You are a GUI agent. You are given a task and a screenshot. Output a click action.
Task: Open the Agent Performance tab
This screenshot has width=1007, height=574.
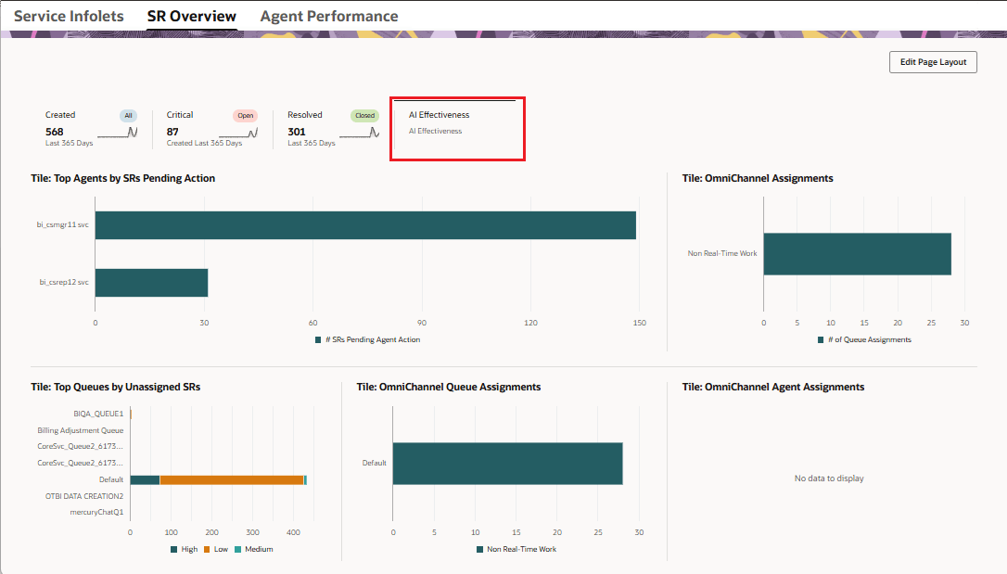coord(329,16)
